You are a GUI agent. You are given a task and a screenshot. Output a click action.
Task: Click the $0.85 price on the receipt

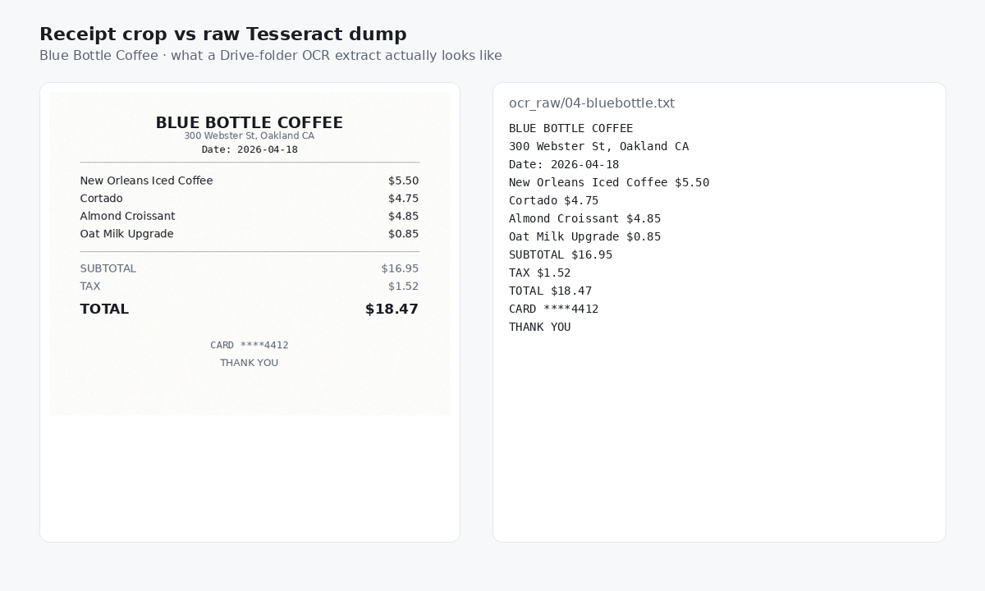[x=403, y=234]
